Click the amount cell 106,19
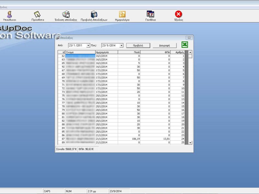This screenshot has height=194, width=259. (x=129, y=139)
